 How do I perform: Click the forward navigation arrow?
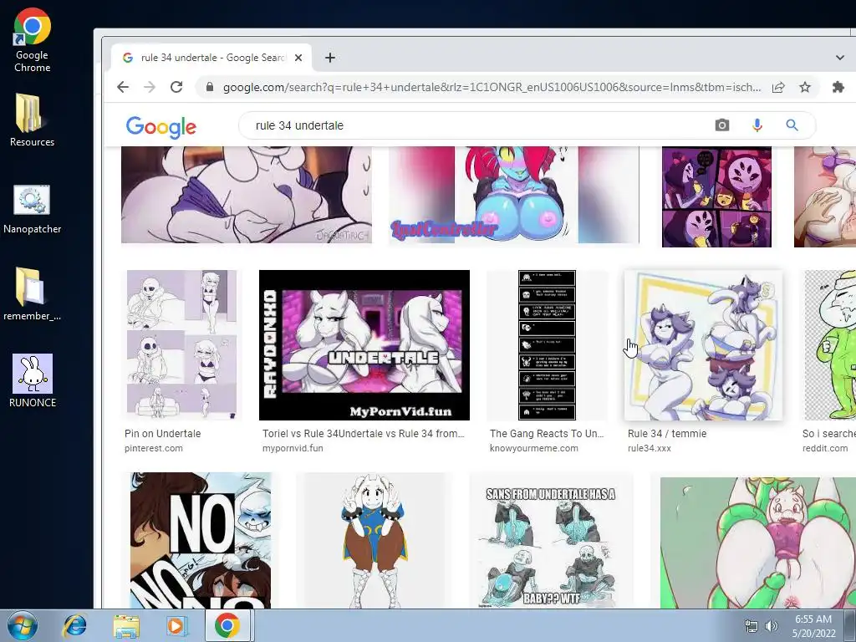[x=150, y=87]
